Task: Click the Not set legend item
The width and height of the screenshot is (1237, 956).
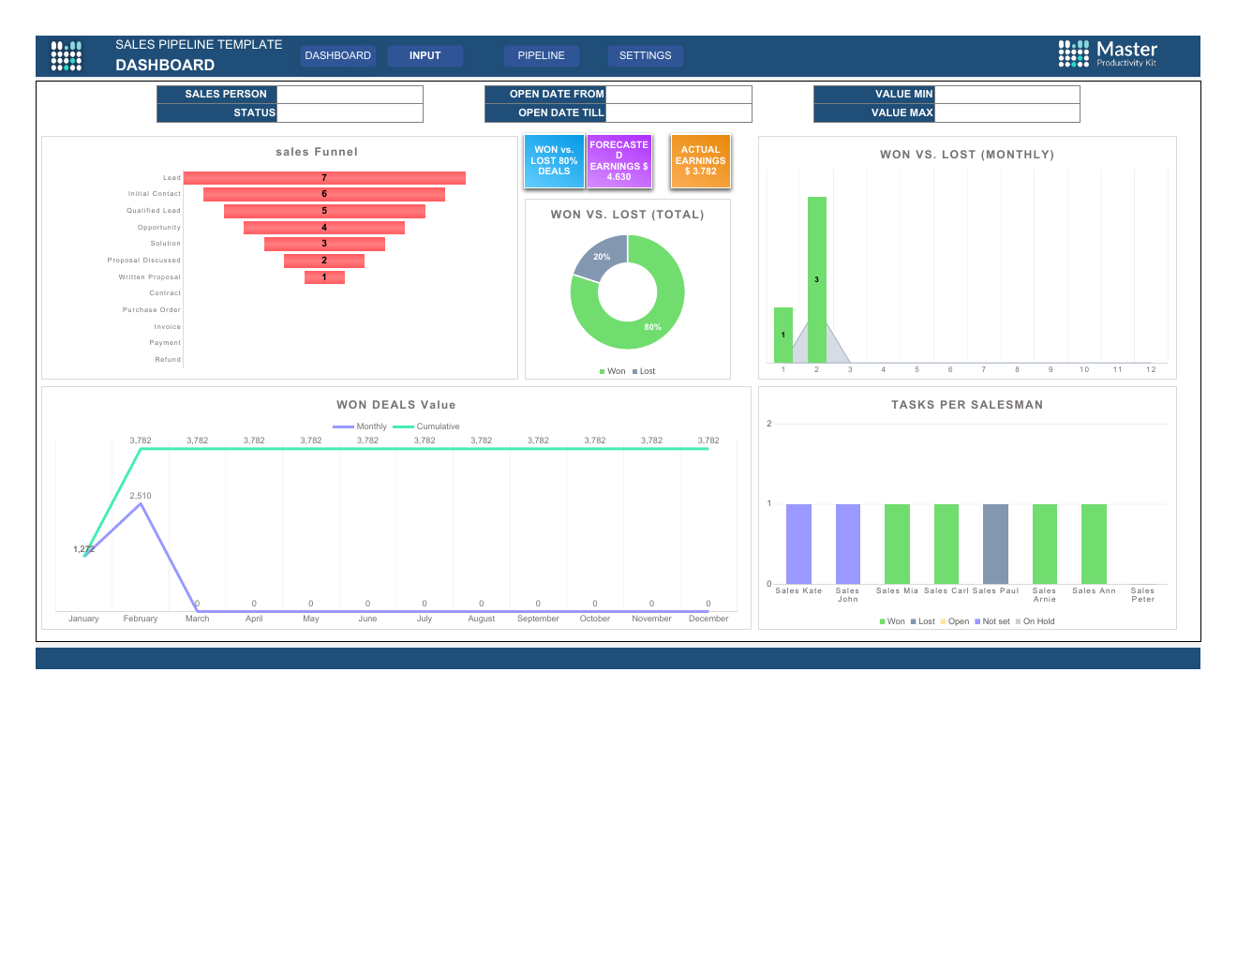Action: click(992, 621)
